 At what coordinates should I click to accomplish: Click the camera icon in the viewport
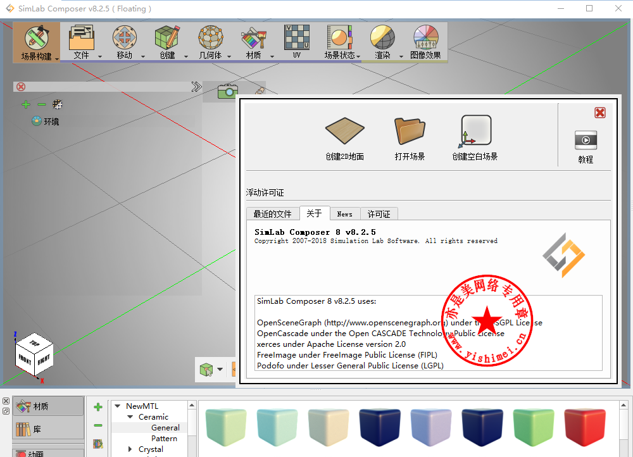coord(228,91)
